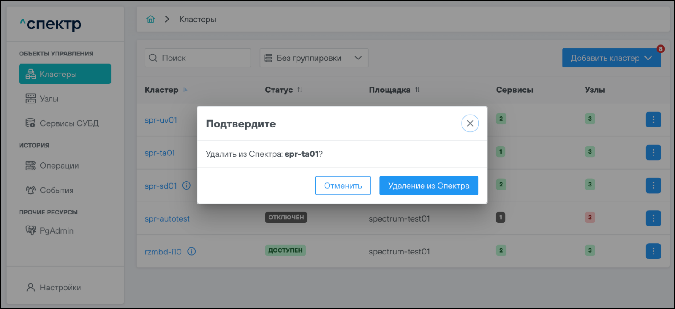The image size is (675, 309).
Task: Open three-dot menu for rzmbd-i10 row
Action: 653,251
